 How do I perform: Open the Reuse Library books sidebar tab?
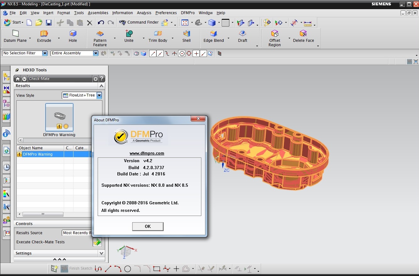(x=6, y=116)
